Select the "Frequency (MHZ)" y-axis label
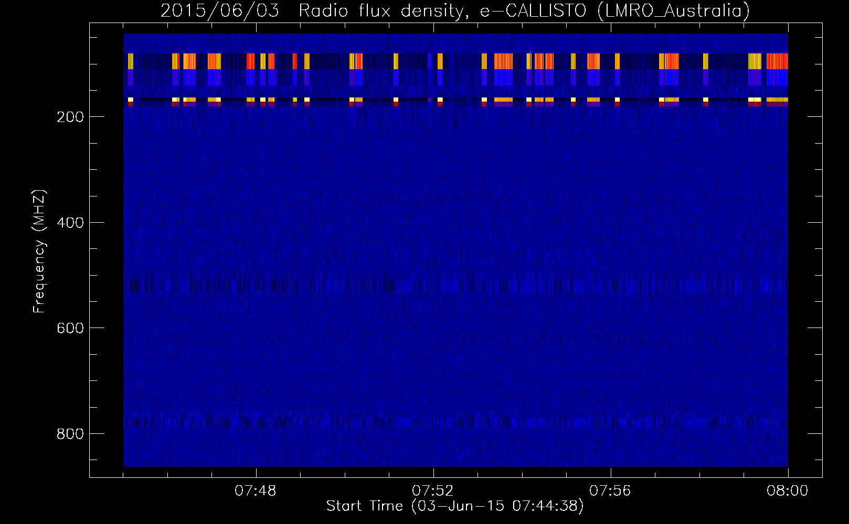The image size is (849, 524). (x=39, y=251)
